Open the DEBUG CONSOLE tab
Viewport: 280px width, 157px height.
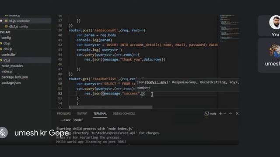[x=124, y=113]
